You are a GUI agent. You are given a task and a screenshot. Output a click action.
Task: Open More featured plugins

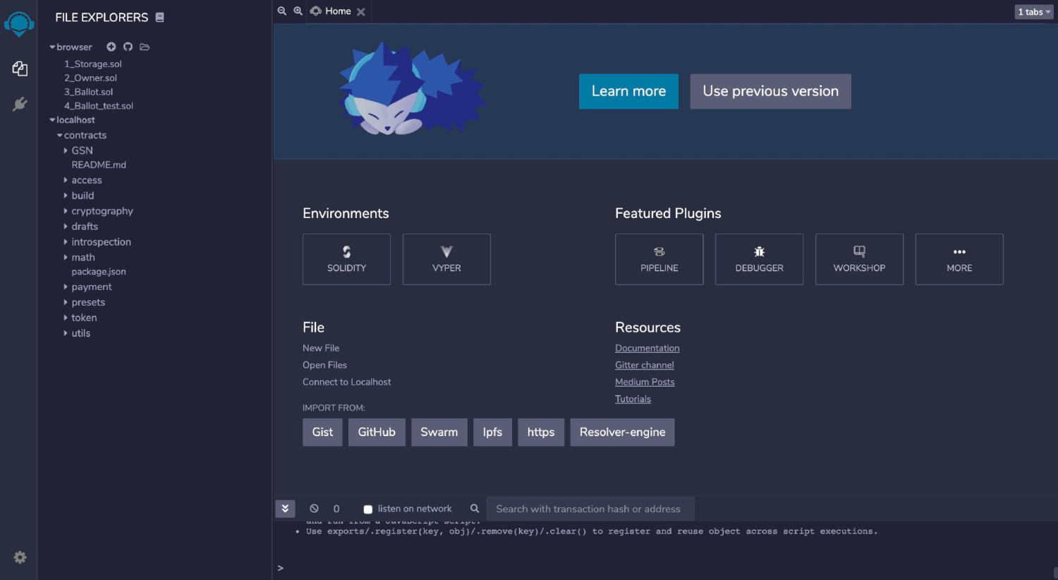(959, 259)
